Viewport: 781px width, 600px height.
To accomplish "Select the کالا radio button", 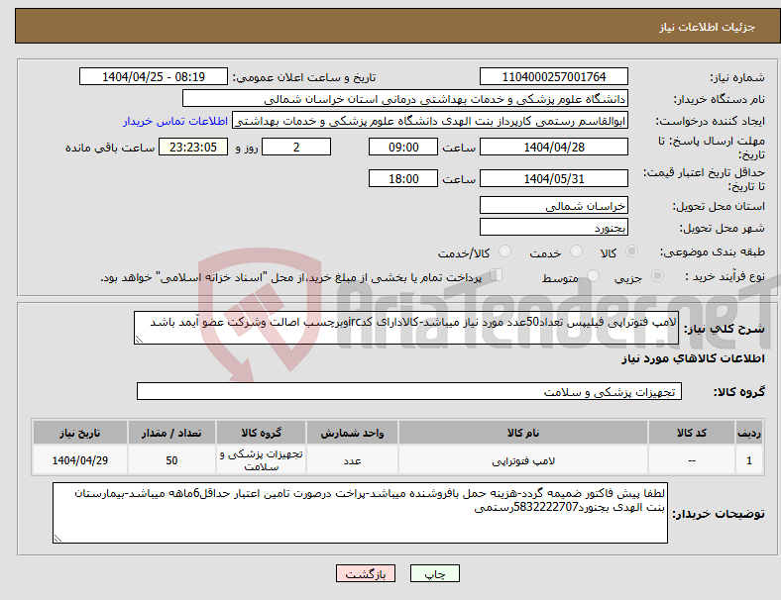I will (631, 251).
